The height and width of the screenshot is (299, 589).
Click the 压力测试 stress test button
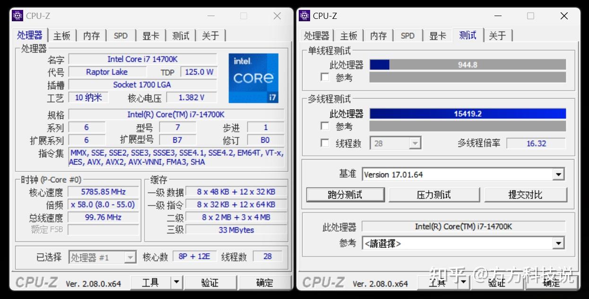coord(434,195)
